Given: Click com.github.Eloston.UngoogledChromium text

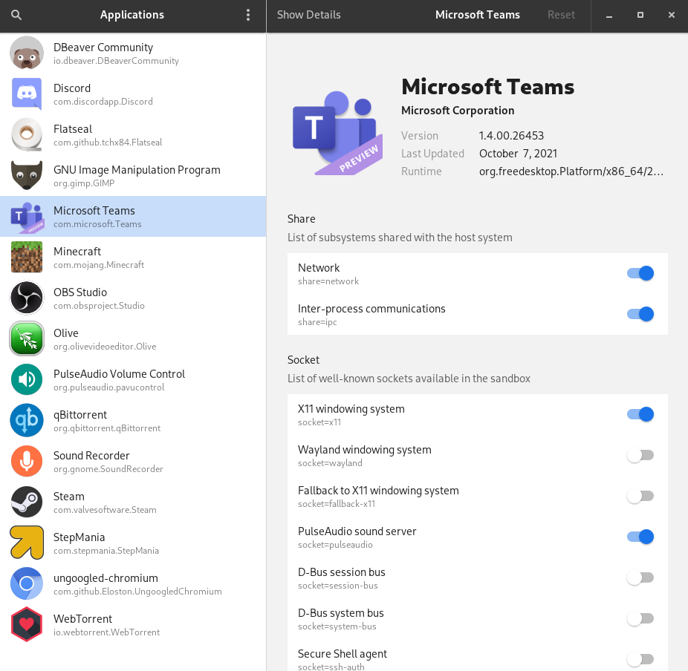Looking at the screenshot, I should tap(137, 592).
